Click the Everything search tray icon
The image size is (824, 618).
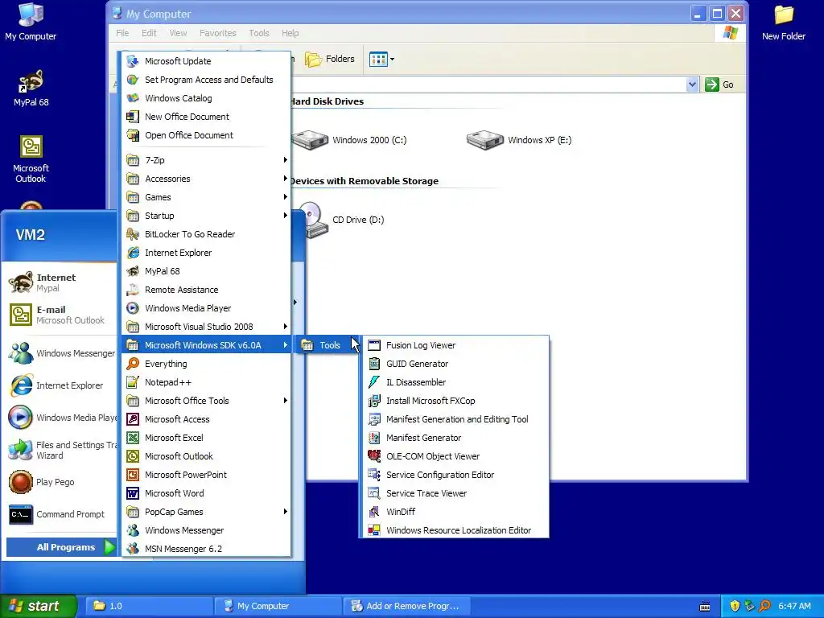(764, 606)
